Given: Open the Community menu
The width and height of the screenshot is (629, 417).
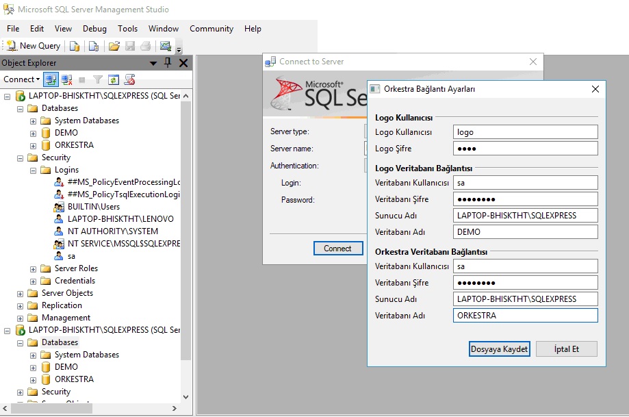Looking at the screenshot, I should click(211, 29).
